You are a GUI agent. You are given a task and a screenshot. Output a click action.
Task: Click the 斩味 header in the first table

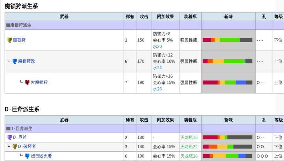(x=228, y=17)
